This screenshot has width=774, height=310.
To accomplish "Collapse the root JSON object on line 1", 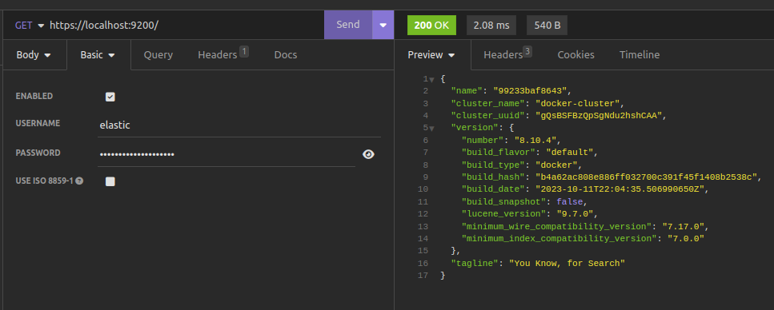I will 431,79.
